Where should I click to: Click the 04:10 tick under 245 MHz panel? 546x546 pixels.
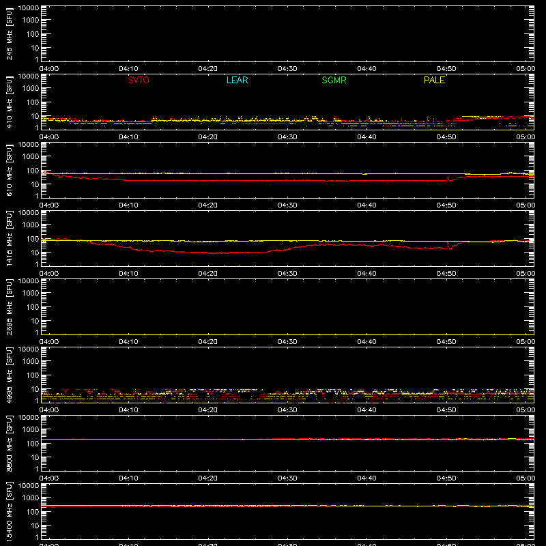pos(128,69)
